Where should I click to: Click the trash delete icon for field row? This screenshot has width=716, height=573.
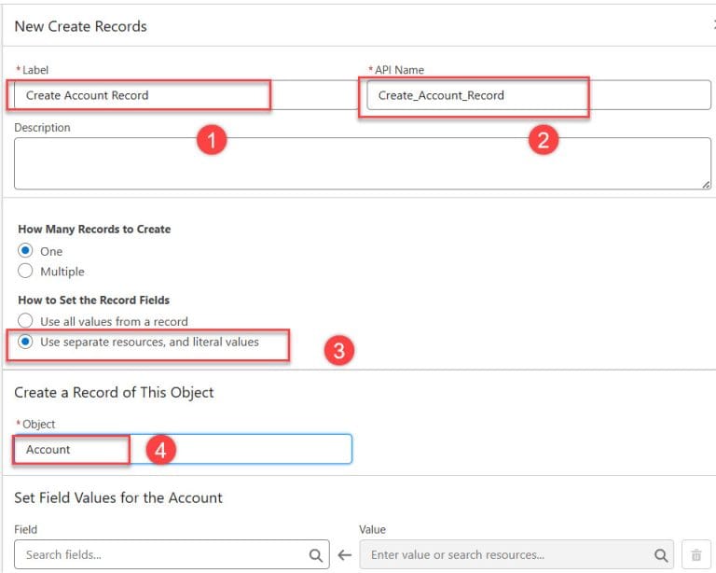pos(696,554)
